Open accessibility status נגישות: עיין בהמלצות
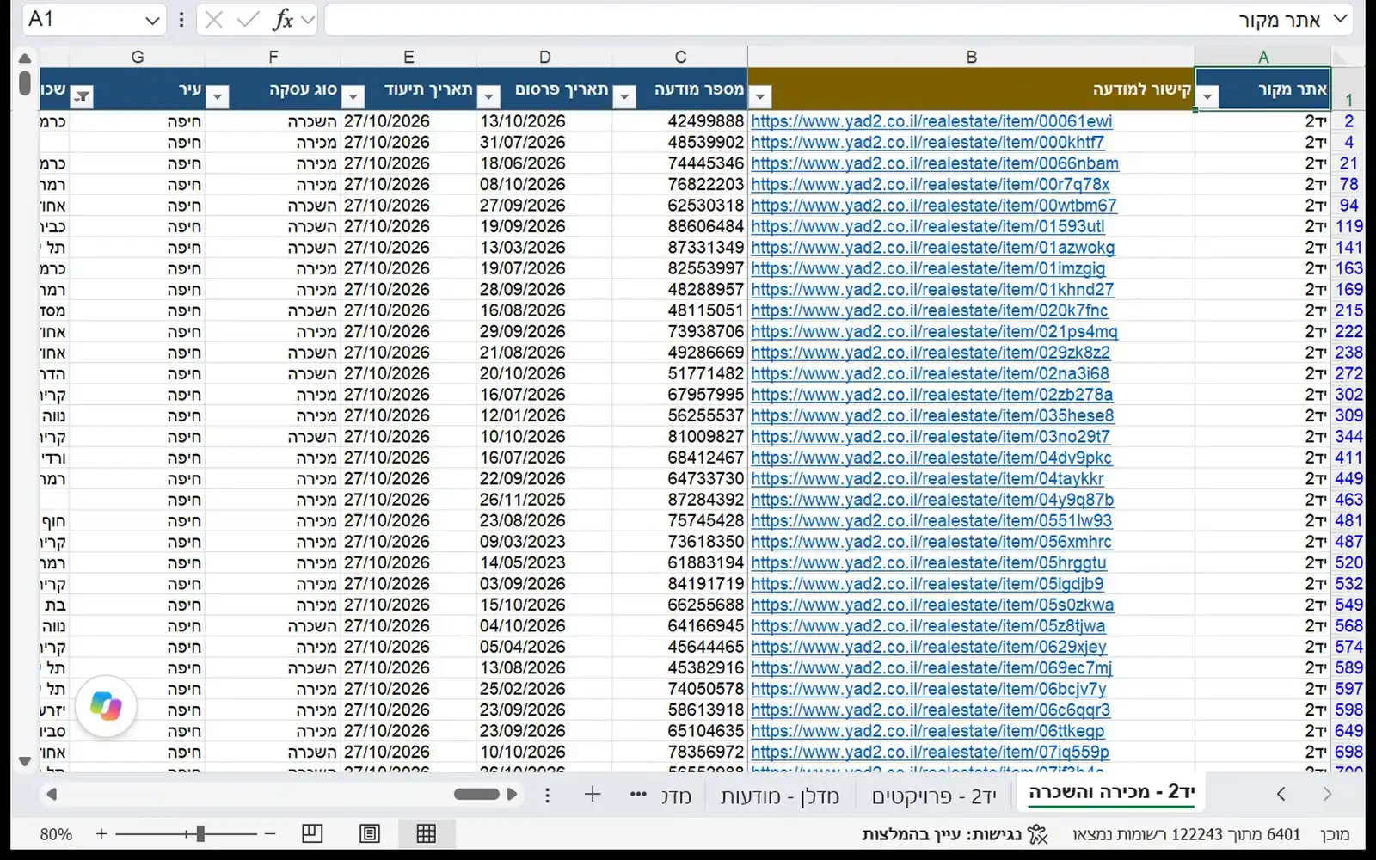Image resolution: width=1376 pixels, height=860 pixels. click(955, 834)
